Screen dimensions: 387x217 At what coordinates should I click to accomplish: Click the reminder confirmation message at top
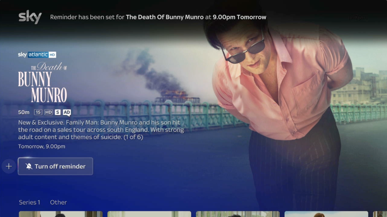pyautogui.click(x=158, y=17)
